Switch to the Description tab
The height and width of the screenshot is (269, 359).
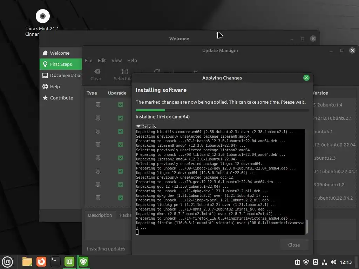coord(100,215)
